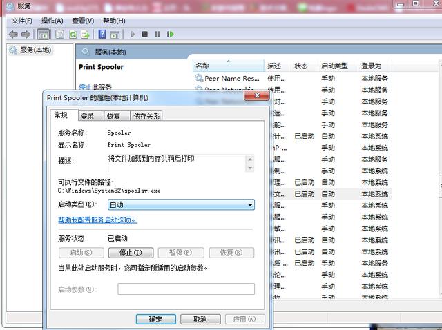Sort by the 描述 column header

(277, 66)
